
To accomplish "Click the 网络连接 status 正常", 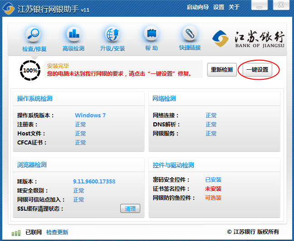I will (x=211, y=115).
